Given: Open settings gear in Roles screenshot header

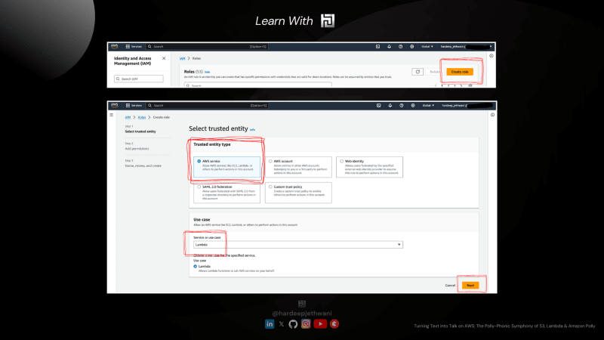Looking at the screenshot, I should 411,46.
